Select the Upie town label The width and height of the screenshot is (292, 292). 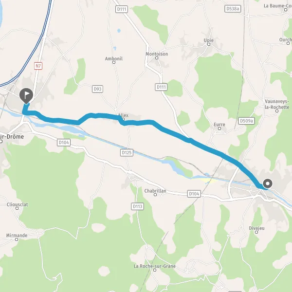209,40
